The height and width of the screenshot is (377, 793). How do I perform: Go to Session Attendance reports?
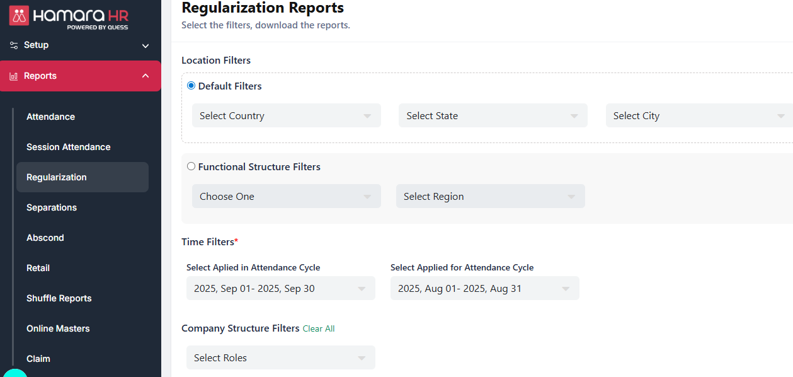coord(69,147)
